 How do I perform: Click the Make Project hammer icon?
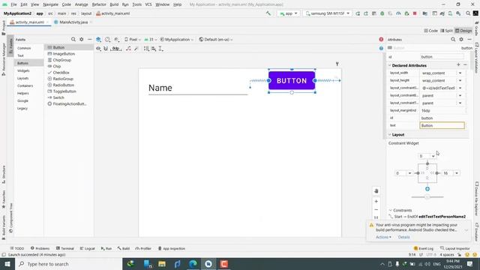click(x=268, y=13)
